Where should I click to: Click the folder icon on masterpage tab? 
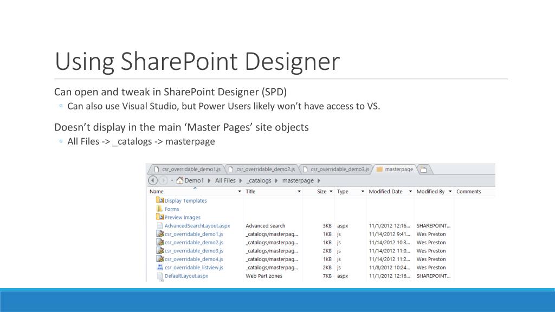379,170
